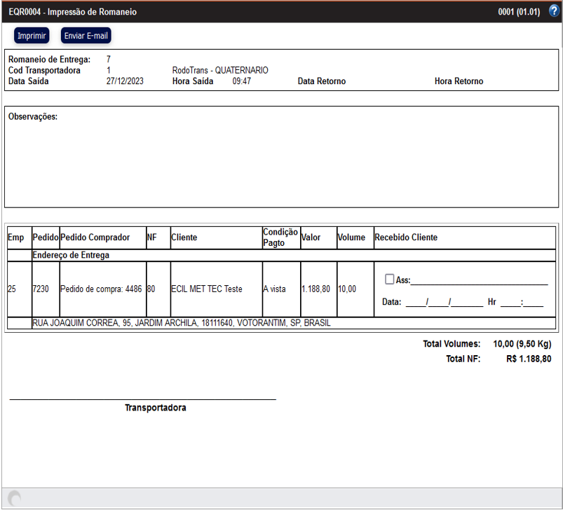Select the Hr time blank field

(522, 303)
